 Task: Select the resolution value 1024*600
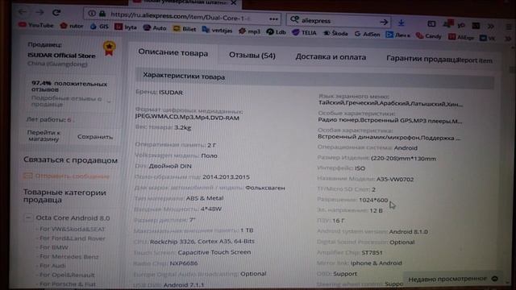tap(373, 200)
